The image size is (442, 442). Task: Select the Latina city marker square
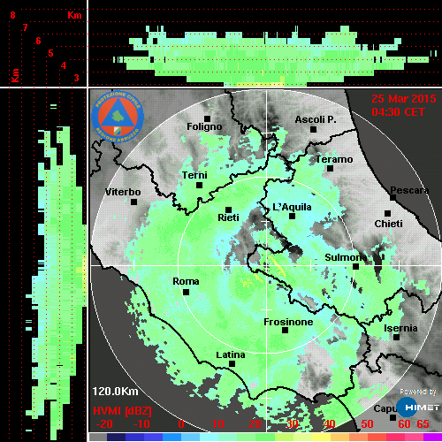point(232,364)
